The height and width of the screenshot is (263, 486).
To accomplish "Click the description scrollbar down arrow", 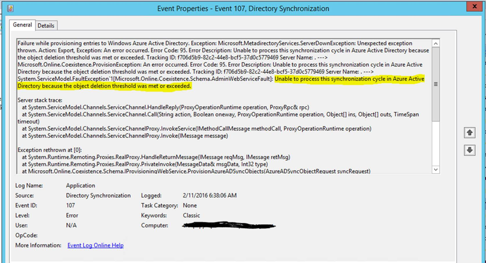I will coord(436,170).
